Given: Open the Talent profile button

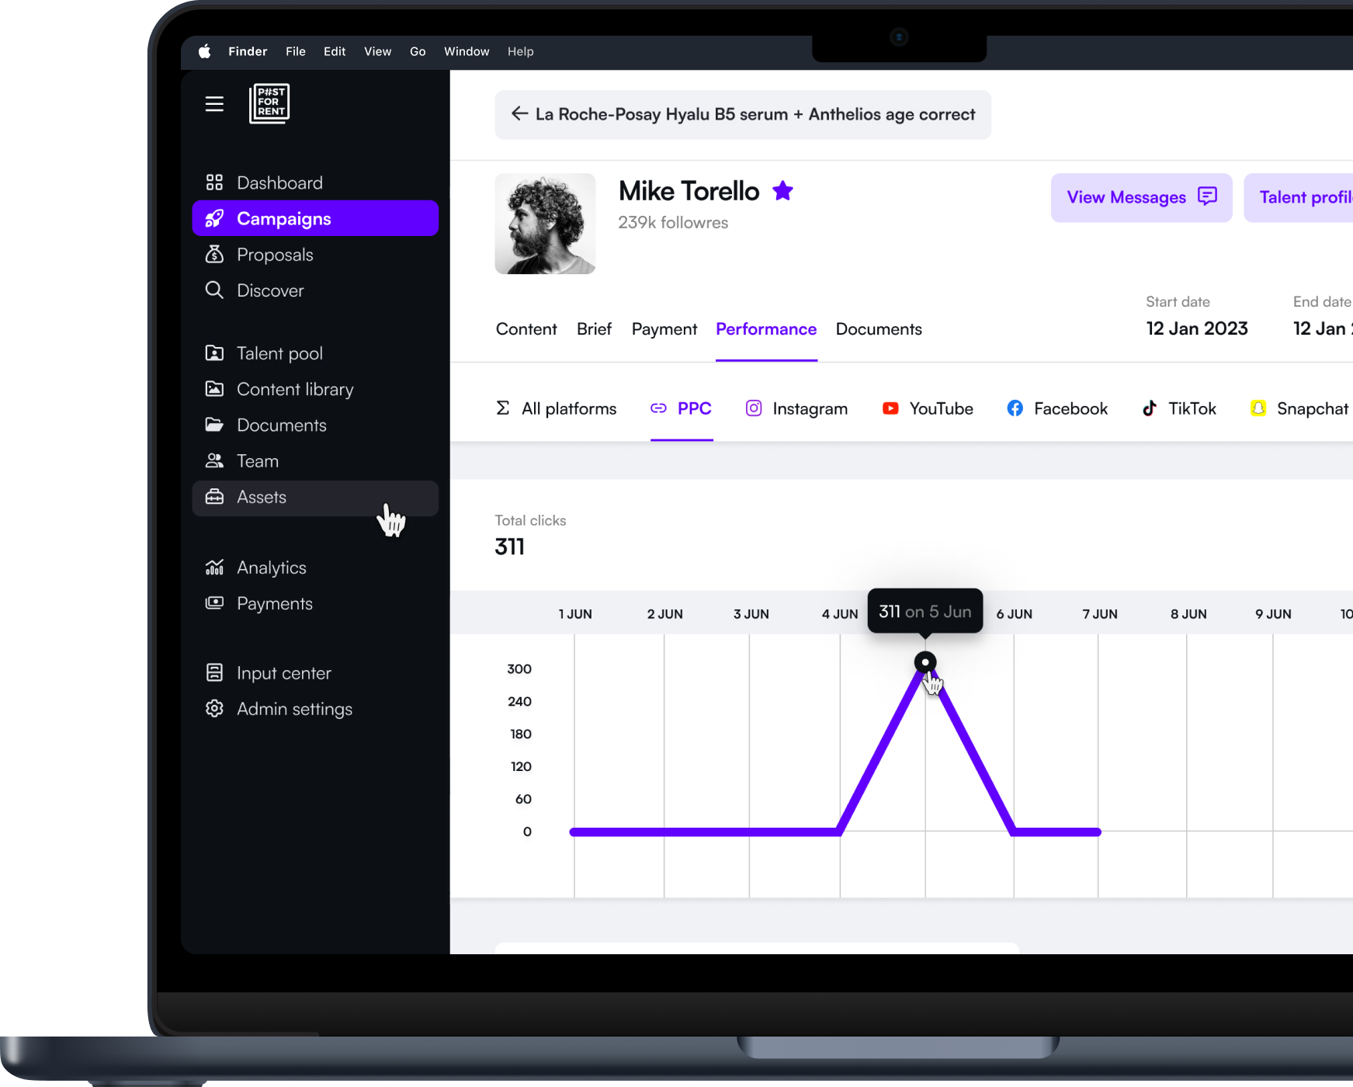Looking at the screenshot, I should click(1298, 197).
